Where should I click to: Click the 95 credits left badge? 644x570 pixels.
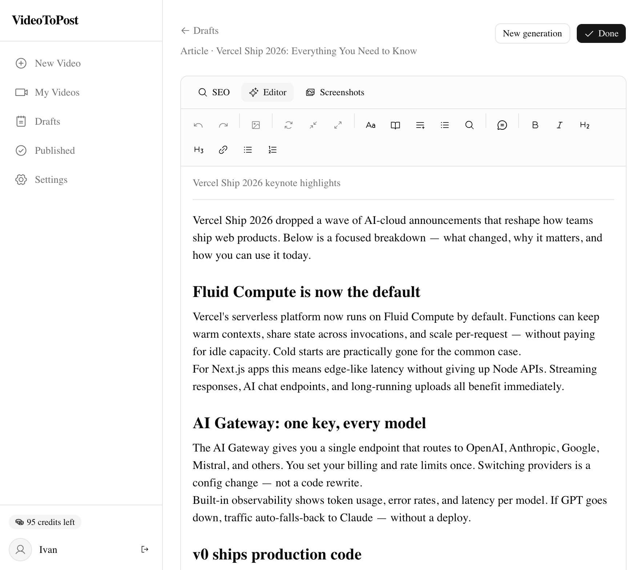(x=45, y=522)
